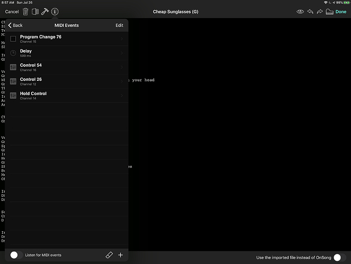Open the hammer tools icon
The height and width of the screenshot is (264, 351).
(x=45, y=12)
